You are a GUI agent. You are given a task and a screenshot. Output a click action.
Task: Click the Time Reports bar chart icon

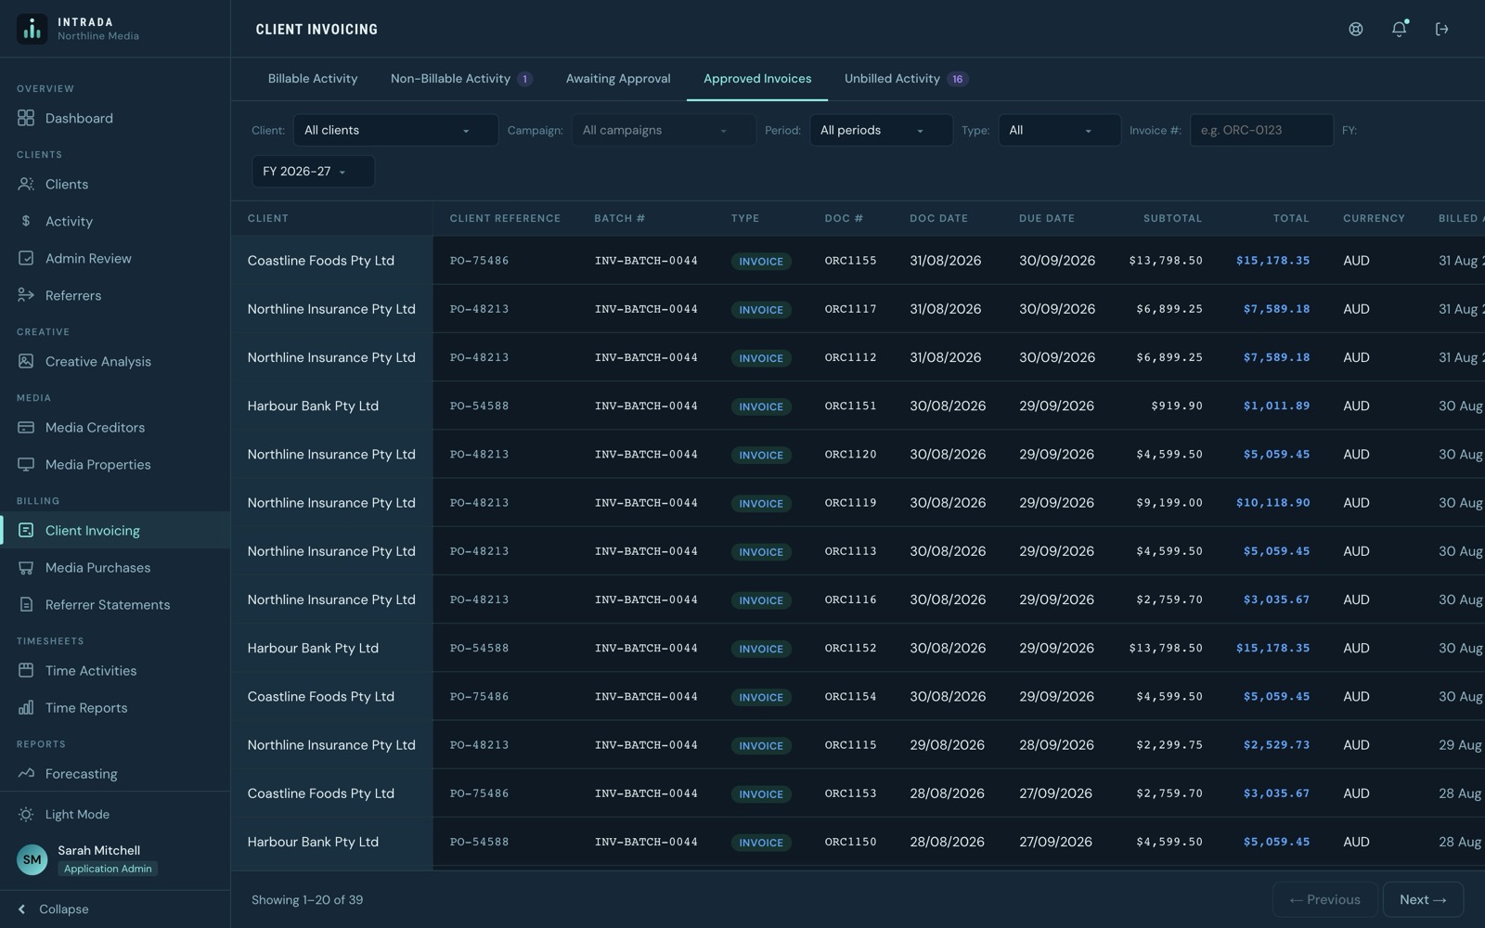26,707
